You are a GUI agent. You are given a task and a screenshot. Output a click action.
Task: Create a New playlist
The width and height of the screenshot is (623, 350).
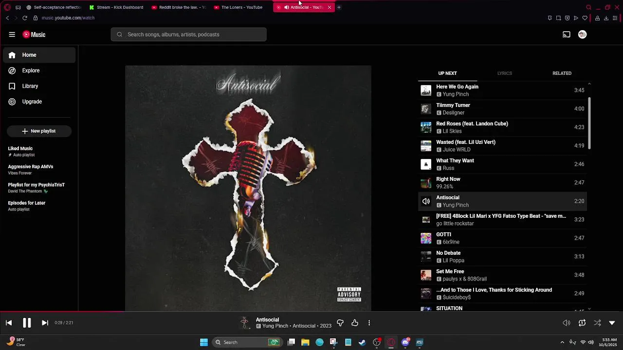39,131
